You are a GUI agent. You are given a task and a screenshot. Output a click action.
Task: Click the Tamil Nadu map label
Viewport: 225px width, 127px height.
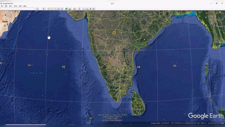[x=124, y=82]
